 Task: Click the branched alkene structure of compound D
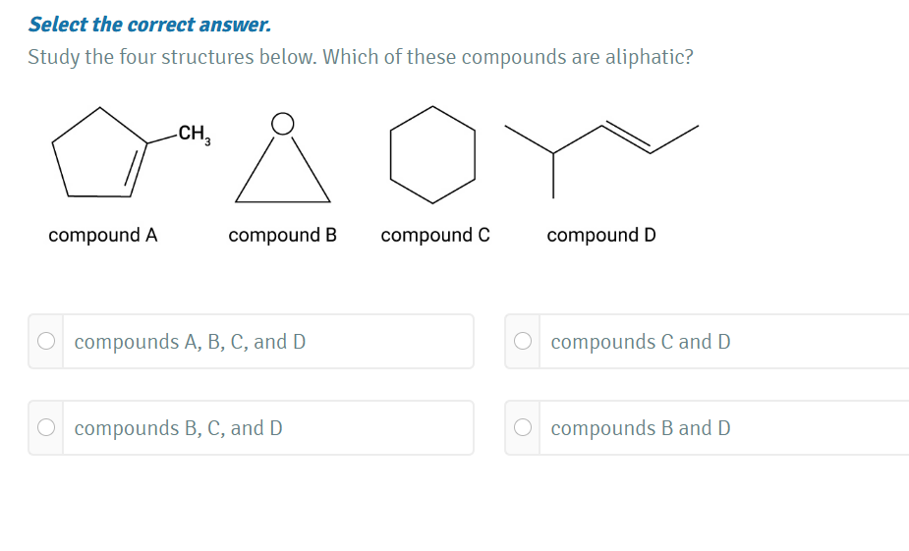pyautogui.click(x=601, y=160)
